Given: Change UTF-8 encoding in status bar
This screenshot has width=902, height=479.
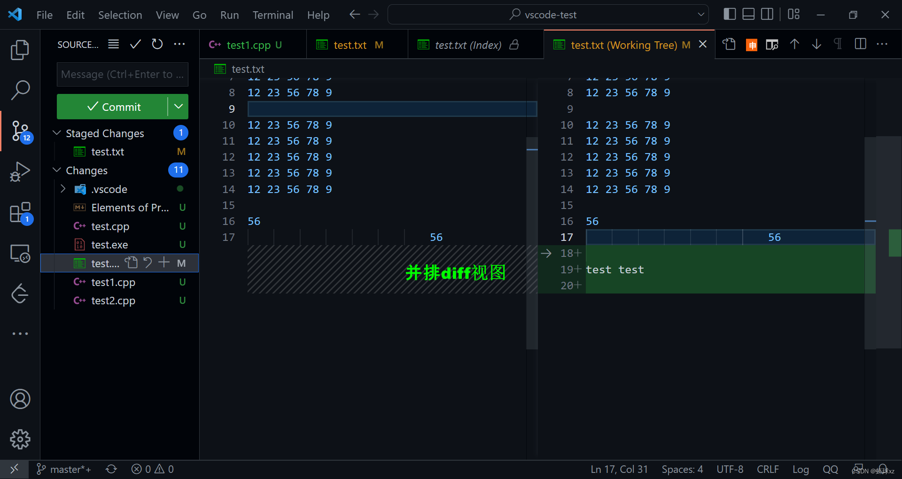Looking at the screenshot, I should click(x=730, y=469).
